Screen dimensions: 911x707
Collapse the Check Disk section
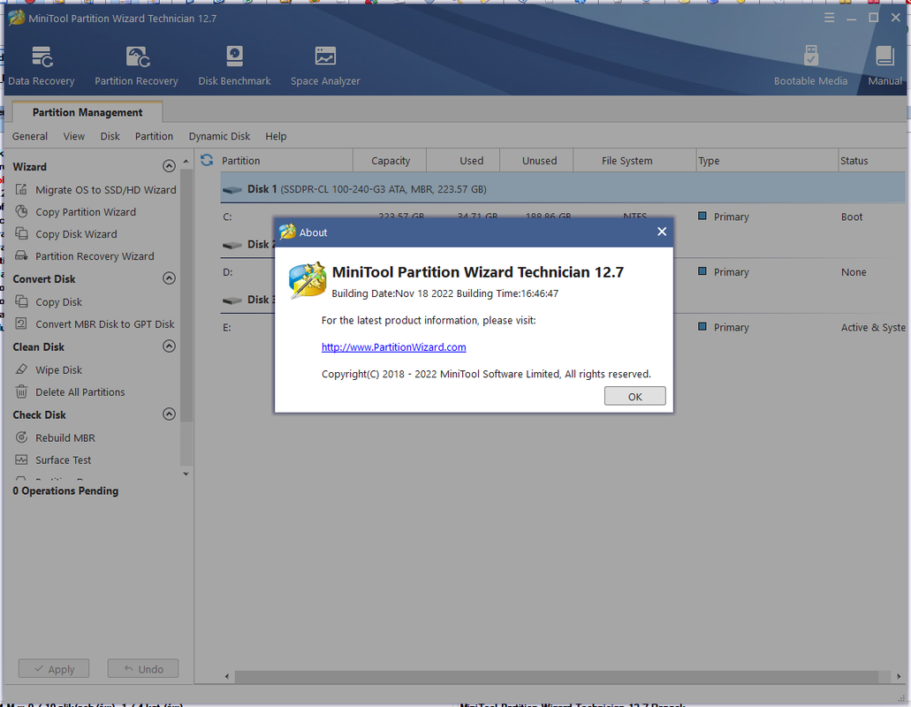pos(169,414)
